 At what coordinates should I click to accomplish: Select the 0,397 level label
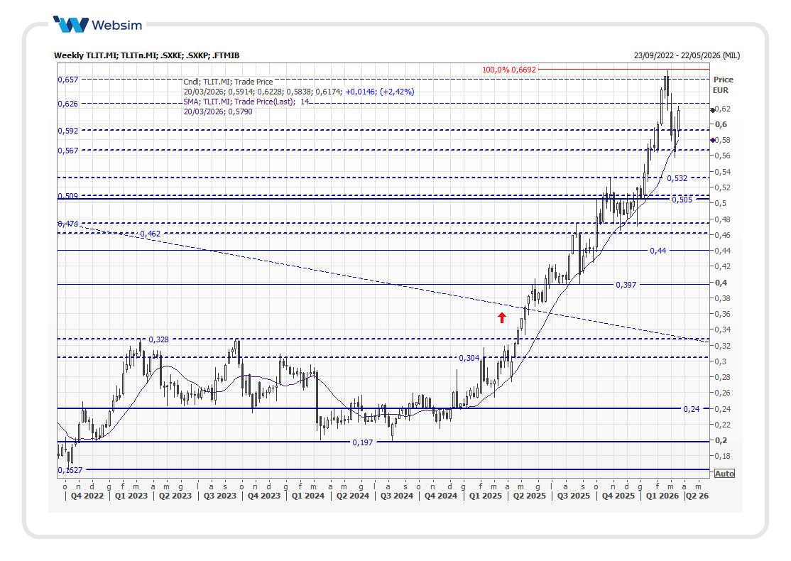click(626, 285)
